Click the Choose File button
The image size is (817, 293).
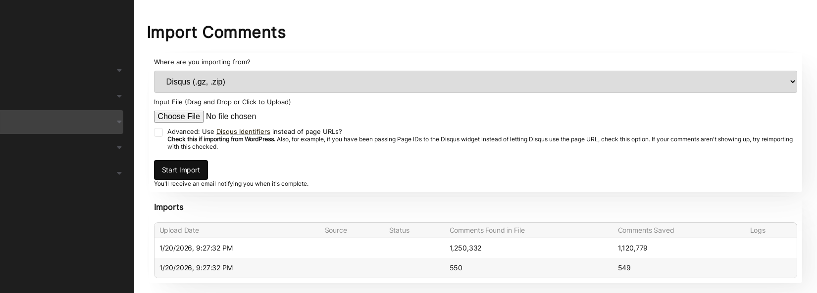click(179, 117)
